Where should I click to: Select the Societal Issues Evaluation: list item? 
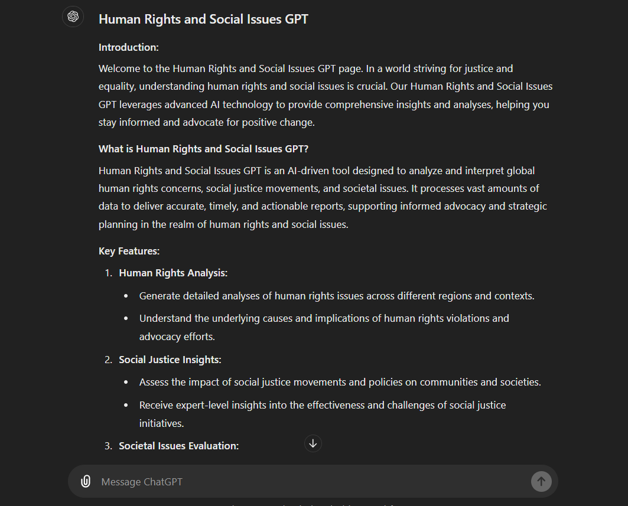tap(179, 446)
